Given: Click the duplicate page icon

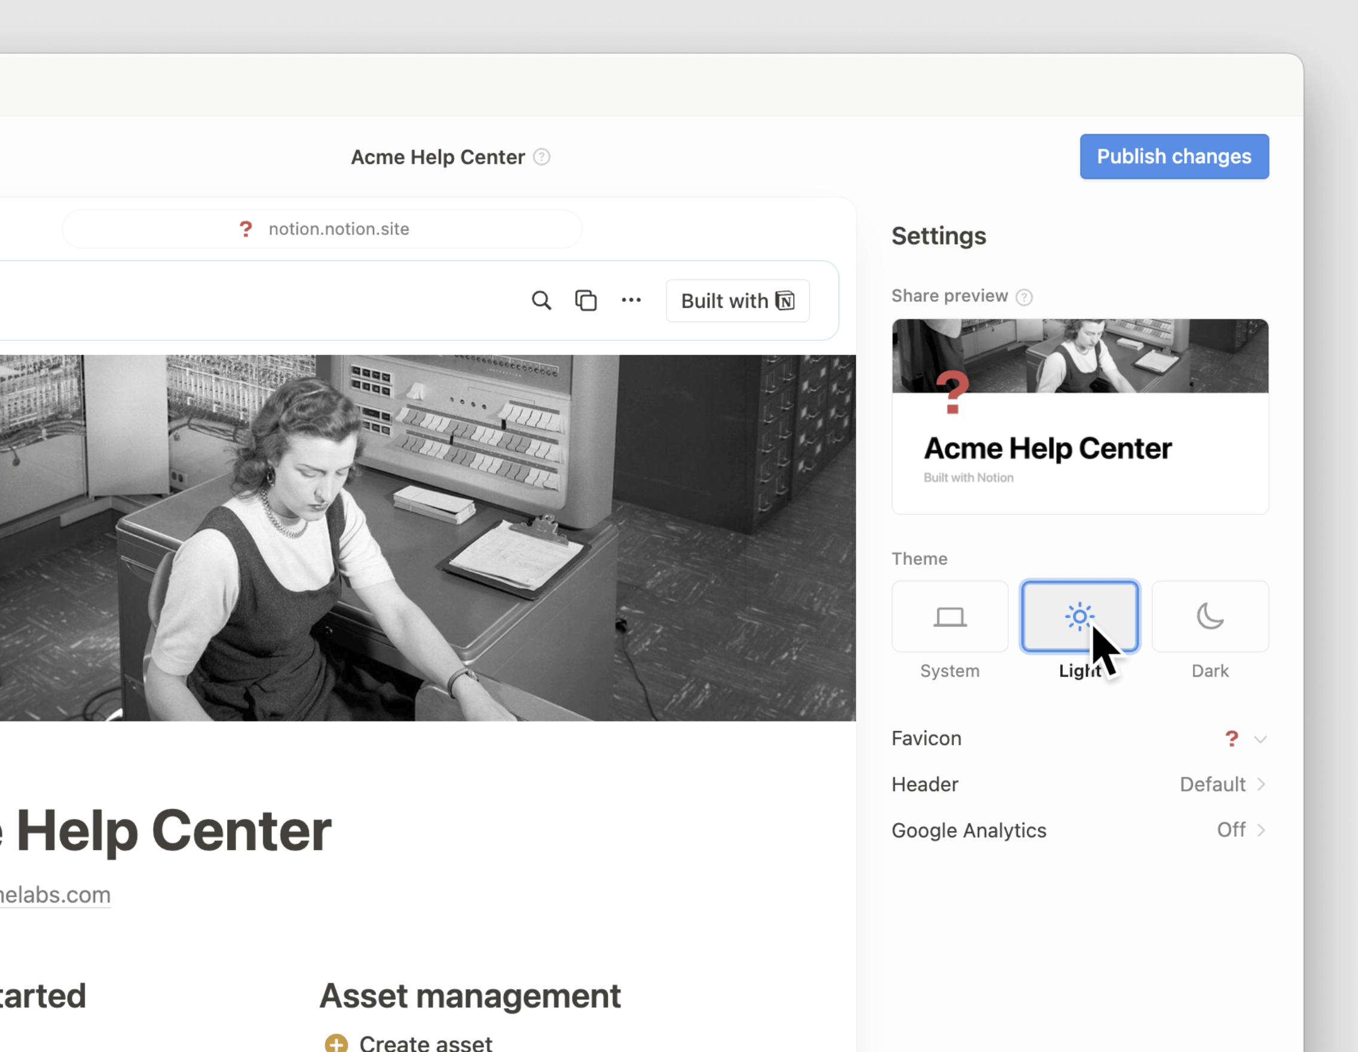Looking at the screenshot, I should tap(586, 301).
